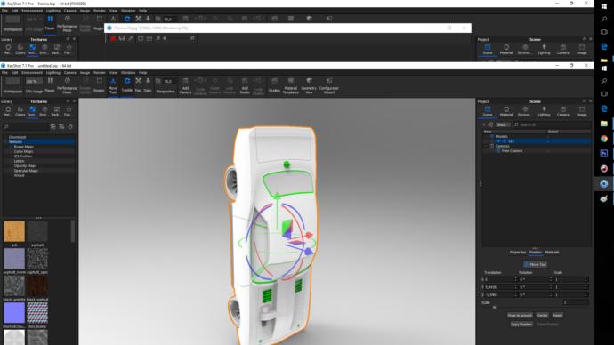Click the Add Camera toolbar icon

click(186, 85)
